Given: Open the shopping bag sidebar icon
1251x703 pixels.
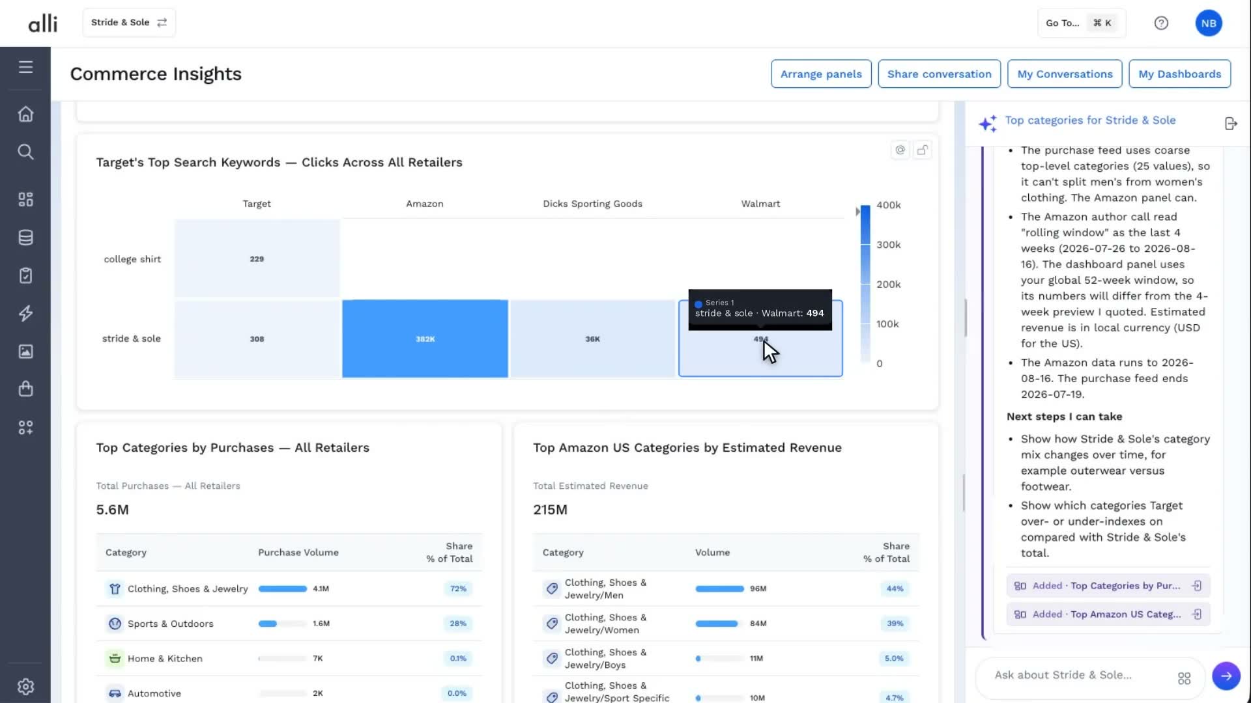Looking at the screenshot, I should (25, 389).
